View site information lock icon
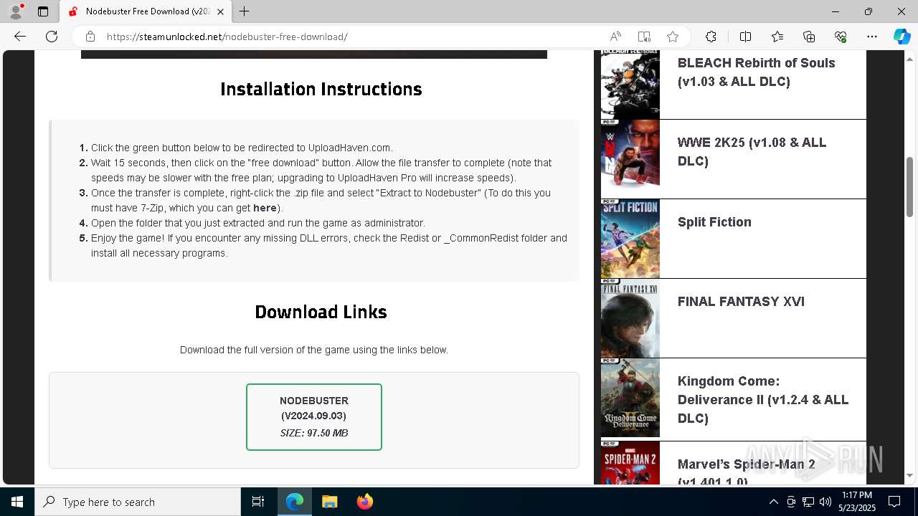The height and width of the screenshot is (516, 918). (x=90, y=37)
